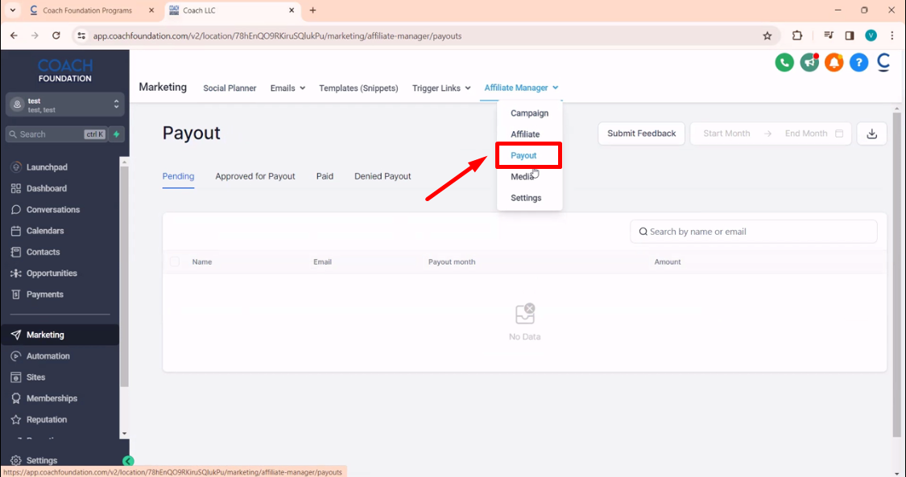Open the Chrome tab search dropdown arrow
Viewport: 906px width, 477px height.
(x=13, y=10)
